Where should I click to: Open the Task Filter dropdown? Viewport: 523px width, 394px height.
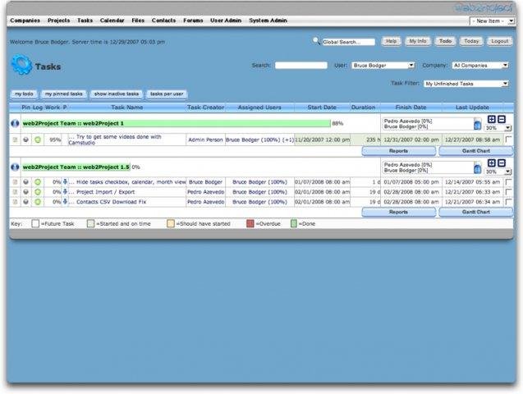(466, 84)
